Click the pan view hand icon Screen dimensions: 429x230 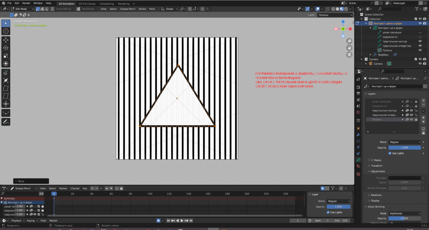[x=349, y=48]
